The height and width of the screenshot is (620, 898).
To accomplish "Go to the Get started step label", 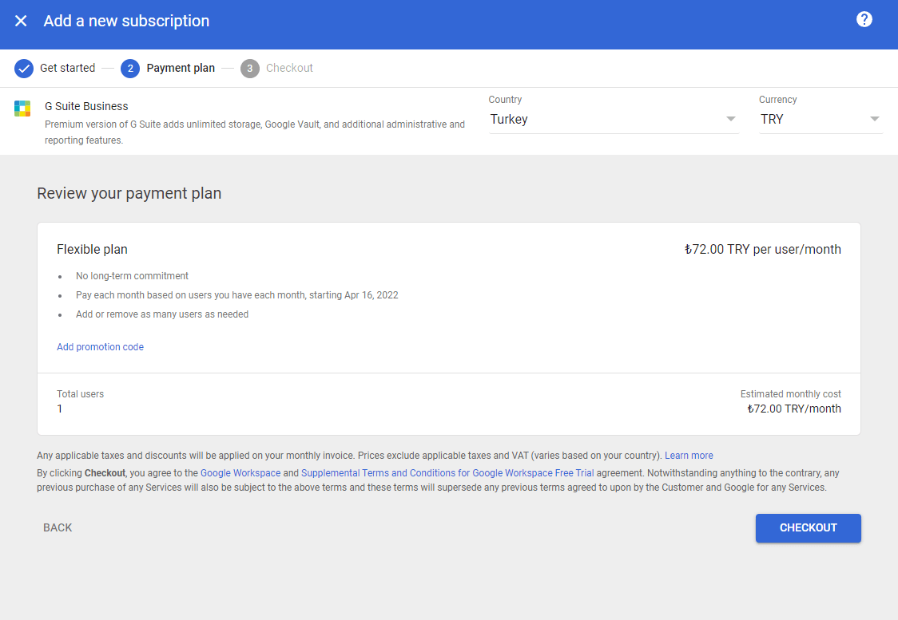I will click(x=68, y=69).
